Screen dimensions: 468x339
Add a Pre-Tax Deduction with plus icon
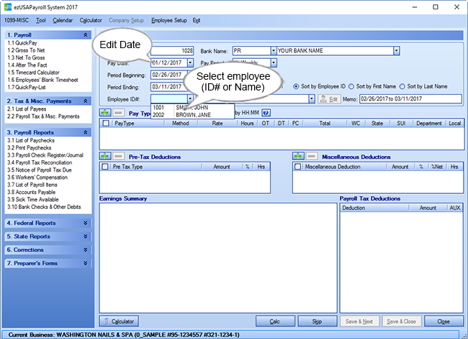(105, 156)
